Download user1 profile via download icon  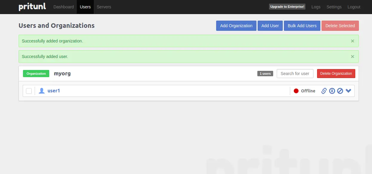[x=332, y=91]
